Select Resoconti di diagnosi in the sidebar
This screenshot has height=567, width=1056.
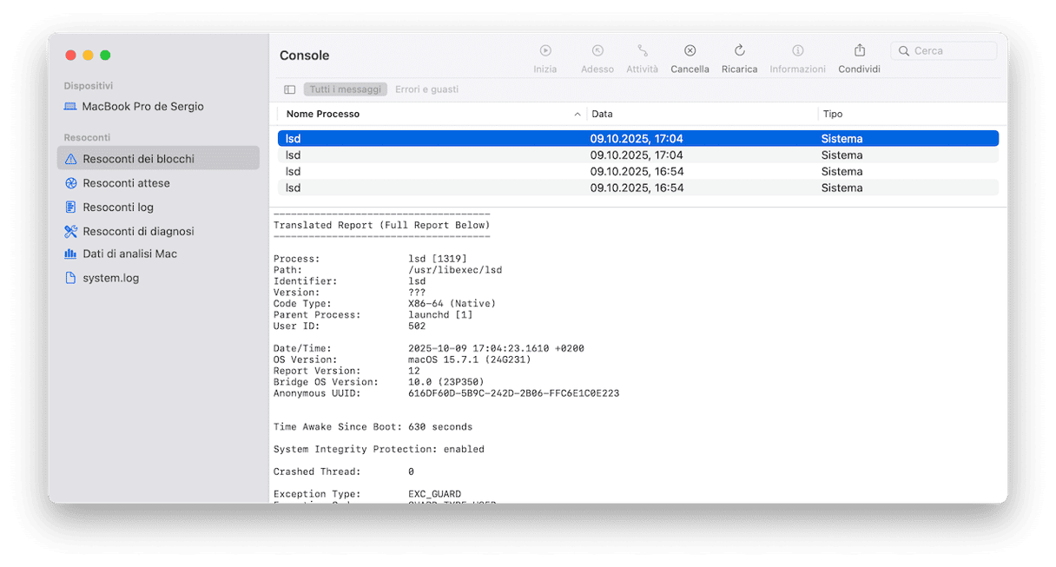138,232
